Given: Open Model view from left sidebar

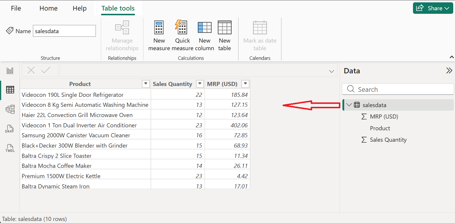Looking at the screenshot, I should click(10, 109).
